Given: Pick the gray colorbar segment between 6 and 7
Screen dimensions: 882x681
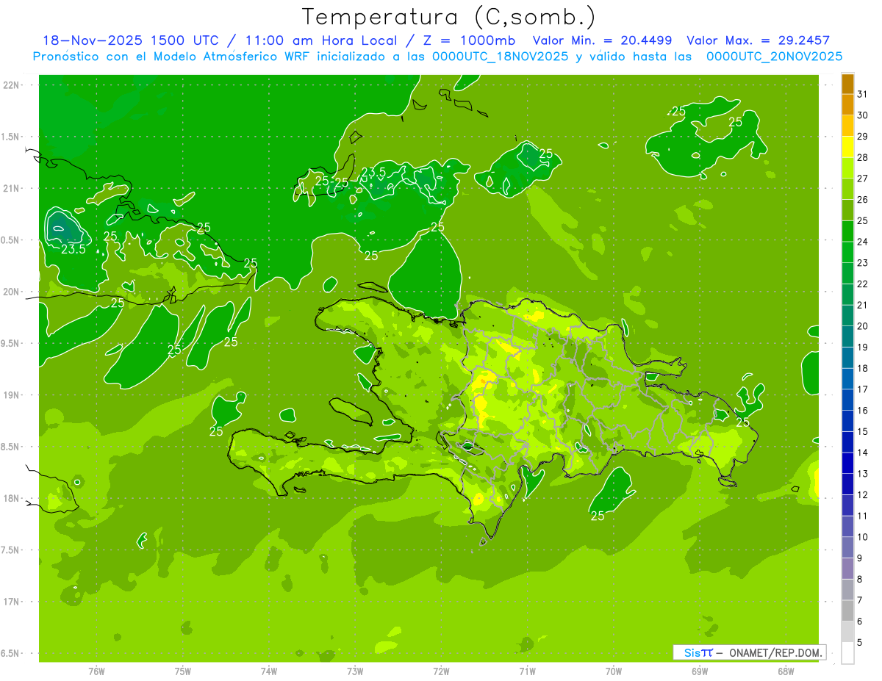Looking at the screenshot, I should point(847,610).
